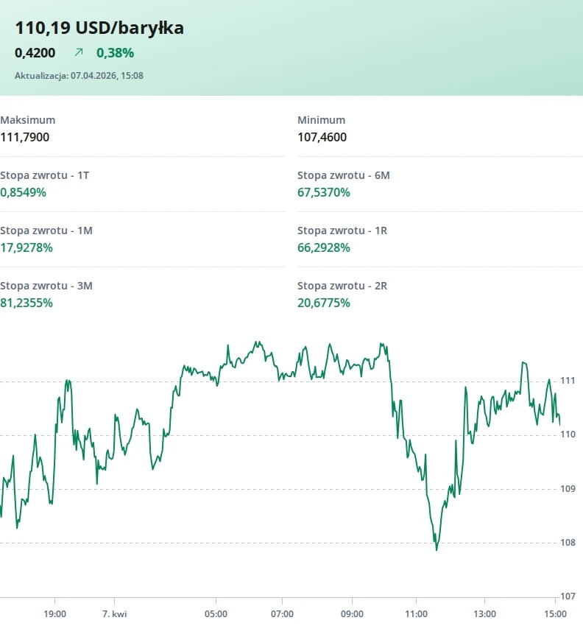
Task: Select the Maksimum value 111,7900
Action: tap(25, 137)
